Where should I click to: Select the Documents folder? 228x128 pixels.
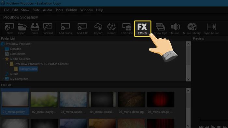tap(18, 54)
